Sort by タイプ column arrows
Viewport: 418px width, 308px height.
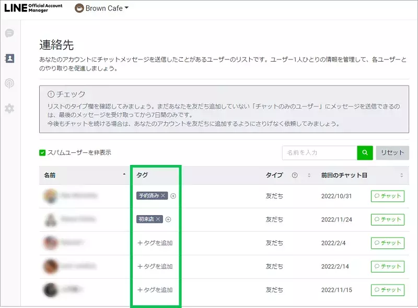pyautogui.click(x=309, y=175)
